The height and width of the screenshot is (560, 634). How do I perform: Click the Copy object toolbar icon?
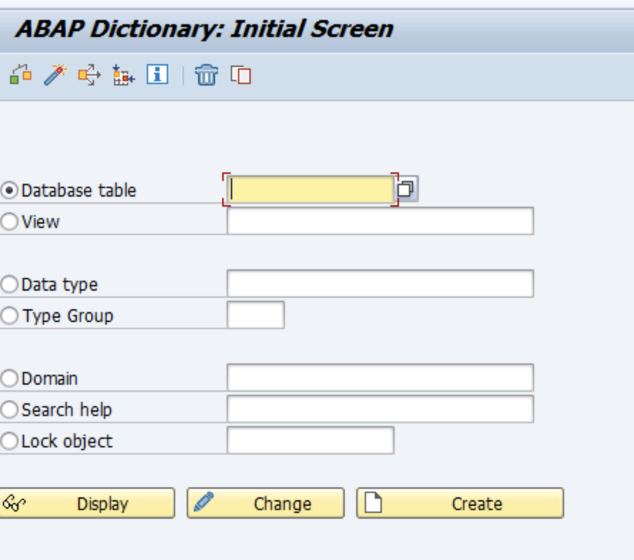click(241, 76)
